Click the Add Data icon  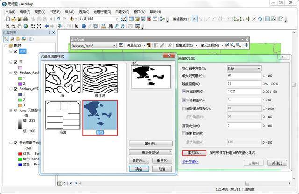click(x=71, y=19)
